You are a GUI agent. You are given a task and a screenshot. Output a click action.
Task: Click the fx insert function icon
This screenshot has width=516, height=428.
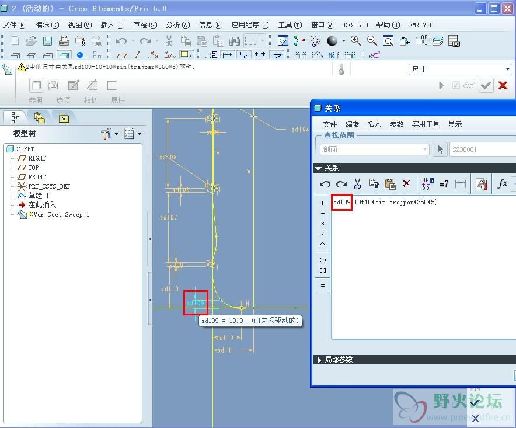click(x=503, y=183)
